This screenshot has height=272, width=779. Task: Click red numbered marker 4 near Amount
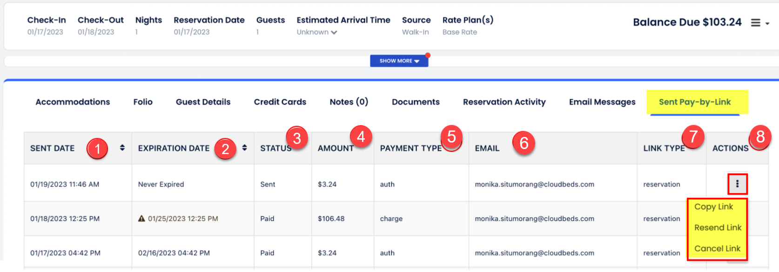(x=361, y=136)
